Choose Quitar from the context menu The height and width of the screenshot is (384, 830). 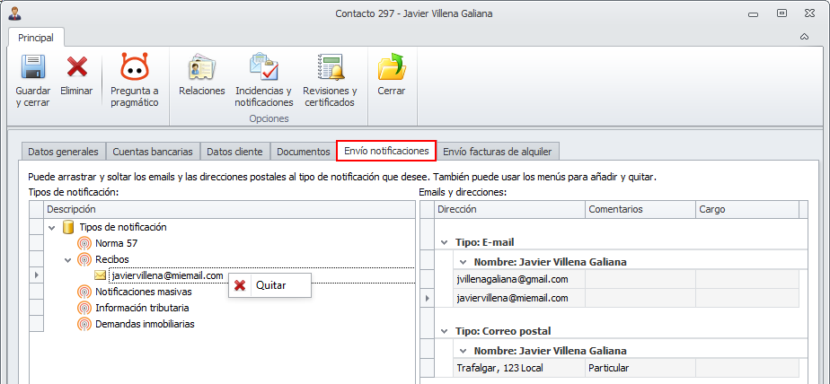(x=270, y=285)
